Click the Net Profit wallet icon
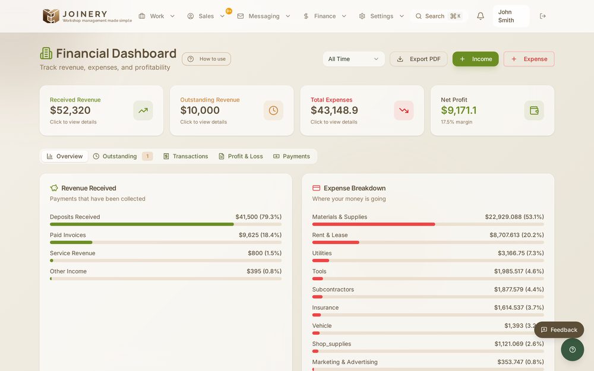 pos(534,110)
